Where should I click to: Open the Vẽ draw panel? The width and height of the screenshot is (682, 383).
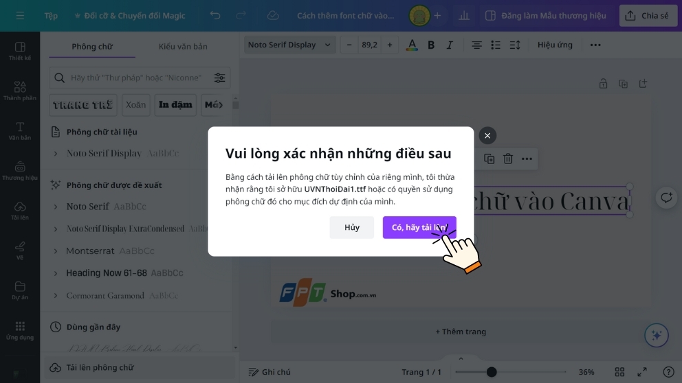click(20, 251)
